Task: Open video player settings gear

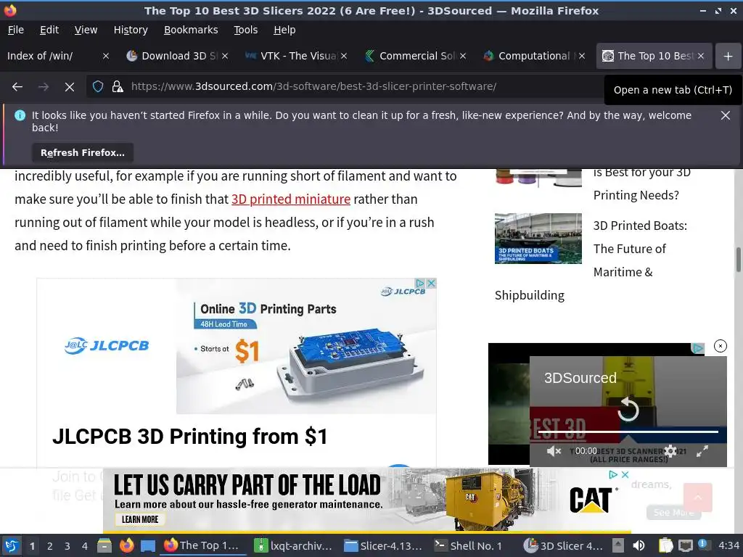Action: [670, 451]
